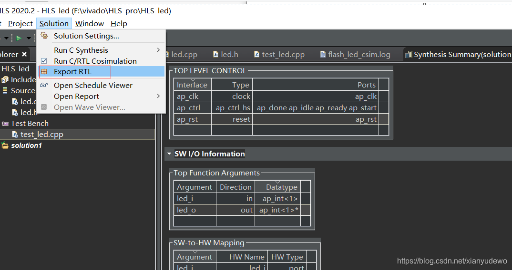Screen dimensions: 512x270
Task: Select the 'reset' type cell
Action: point(232,119)
